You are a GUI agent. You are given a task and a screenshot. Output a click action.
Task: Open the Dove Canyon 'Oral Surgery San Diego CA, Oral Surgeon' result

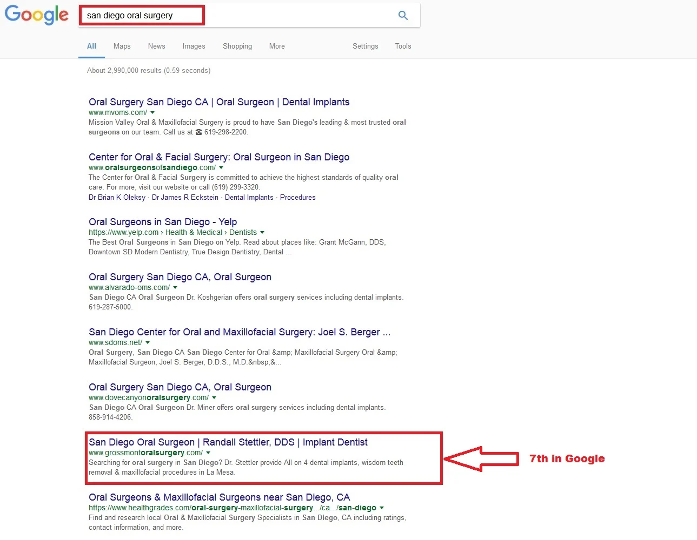pos(180,387)
